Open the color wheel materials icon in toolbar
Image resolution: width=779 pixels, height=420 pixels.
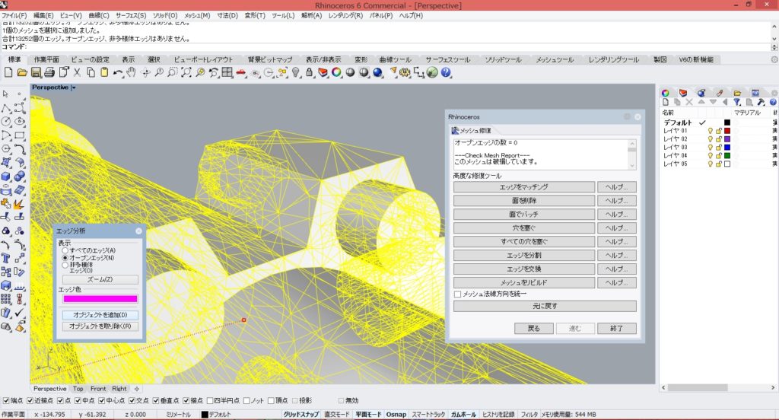tap(337, 72)
